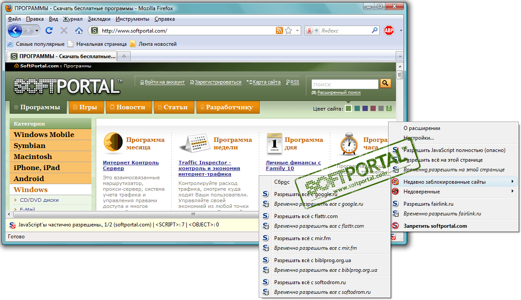Screen dimensions: 521x300
Task: Bookmark page with the star icon
Action: (288, 30)
